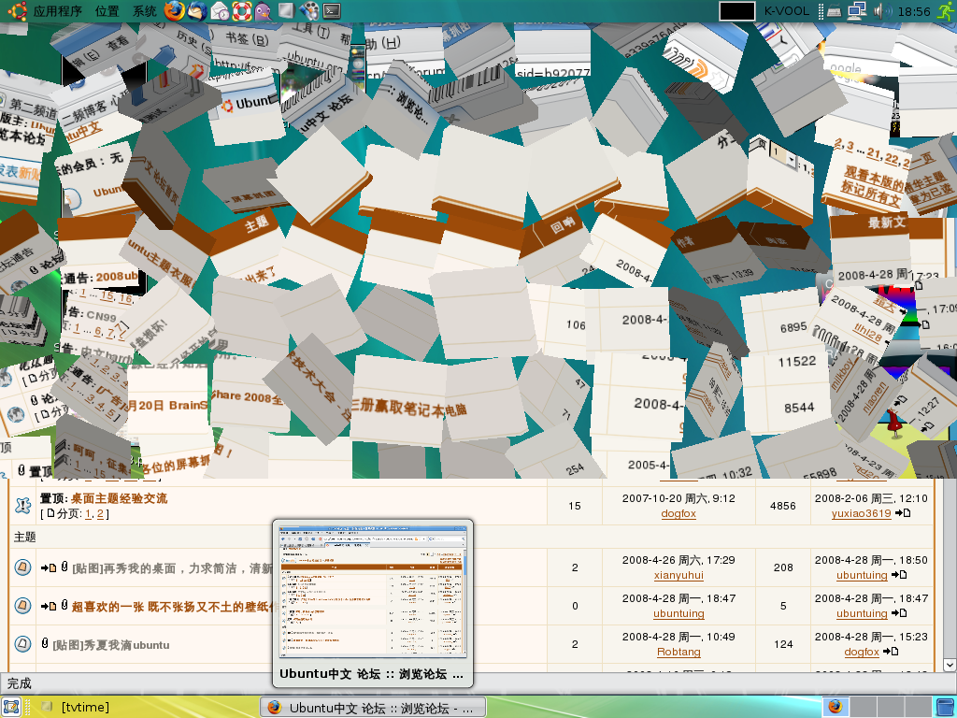Click the topic icon beside 超喜欢的一张壁纸
Viewport: 957px width, 718px height.
click(22, 606)
